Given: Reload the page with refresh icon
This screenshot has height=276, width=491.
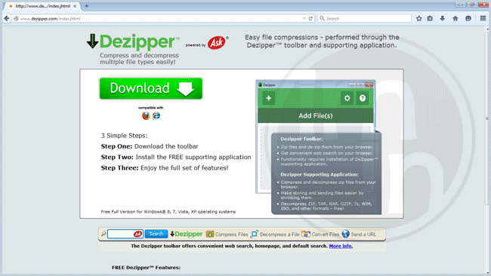Looking at the screenshot, I should click(x=310, y=18).
